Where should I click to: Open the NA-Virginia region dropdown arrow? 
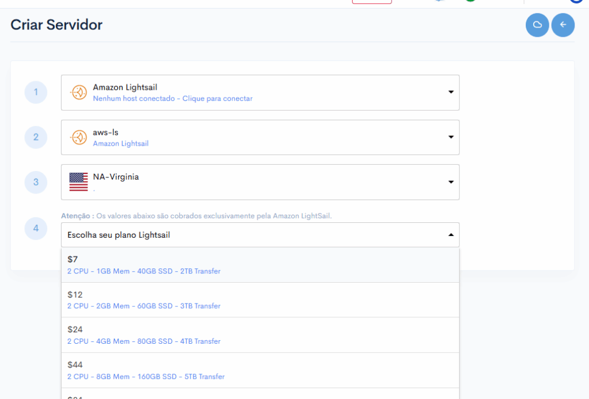[x=451, y=182]
